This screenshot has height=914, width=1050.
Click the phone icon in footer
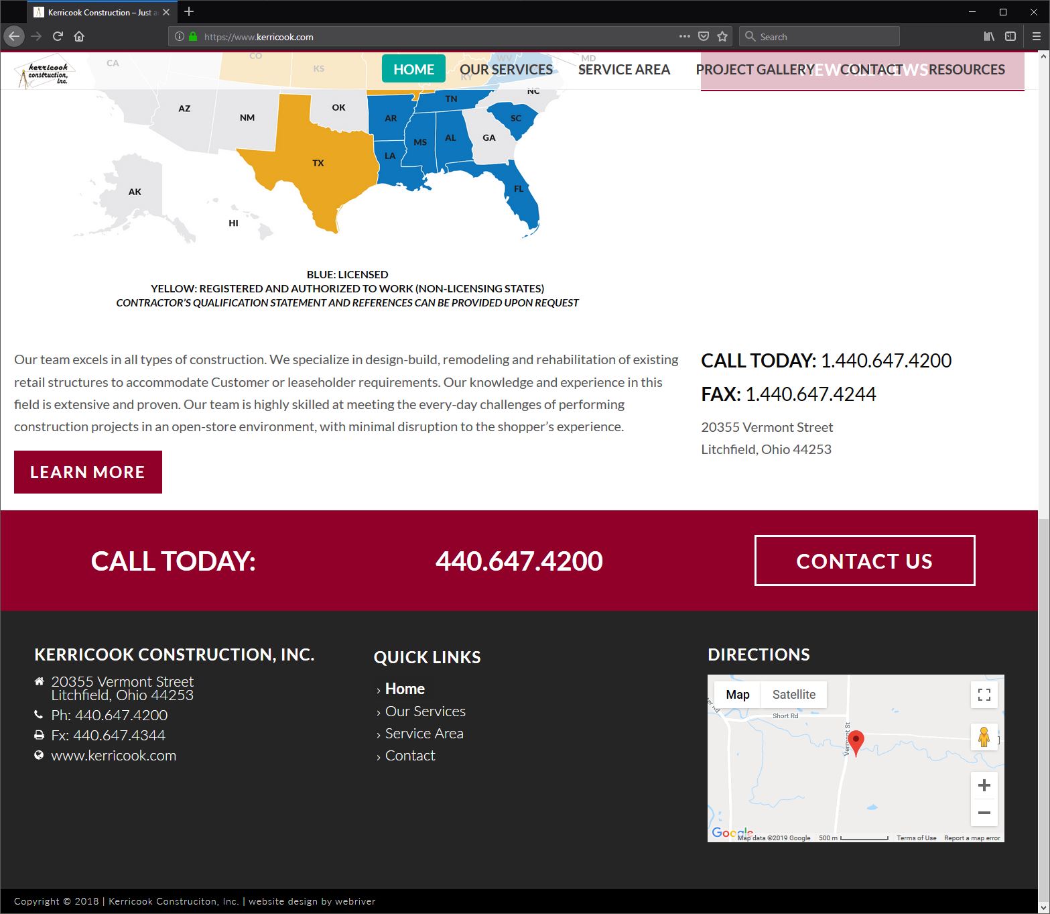[39, 715]
